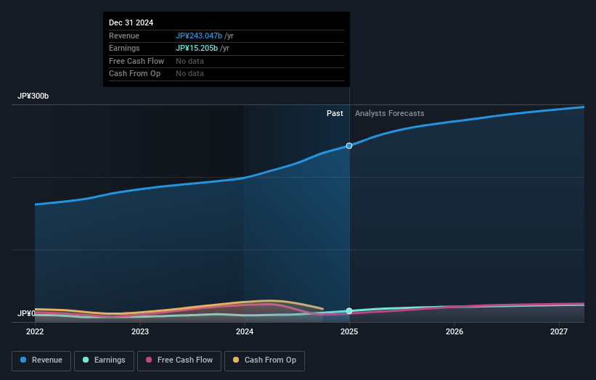Screen dimensions: 596x380
Task: Click the pink Free Cash Flow legend dot
Action: coord(149,360)
